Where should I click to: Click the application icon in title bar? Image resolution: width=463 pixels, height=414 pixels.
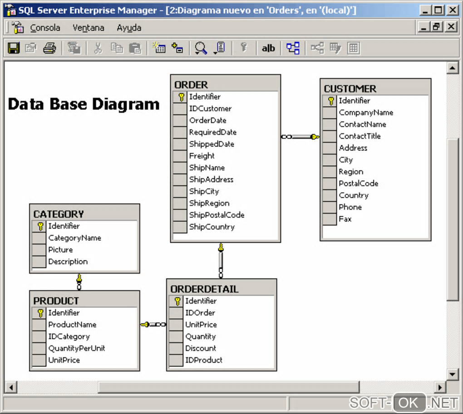click(x=11, y=10)
